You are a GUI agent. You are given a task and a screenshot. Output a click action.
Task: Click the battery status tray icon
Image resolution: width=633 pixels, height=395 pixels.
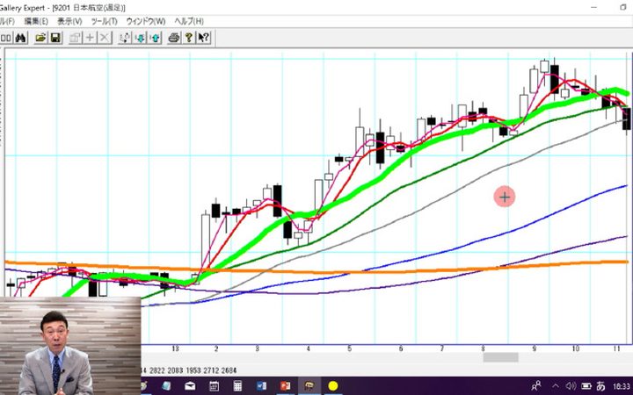coord(586,386)
